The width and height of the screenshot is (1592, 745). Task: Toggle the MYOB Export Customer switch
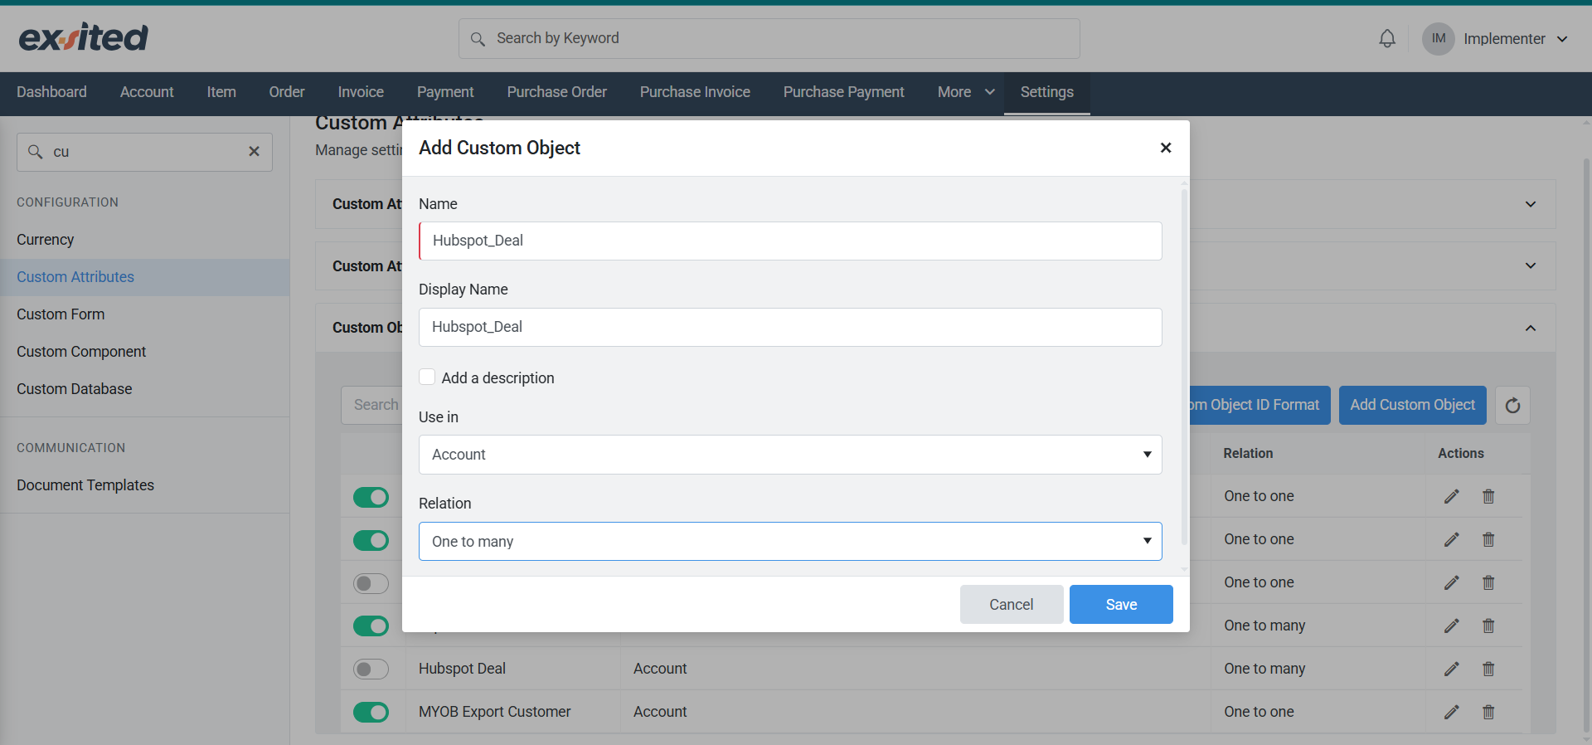coord(371,712)
